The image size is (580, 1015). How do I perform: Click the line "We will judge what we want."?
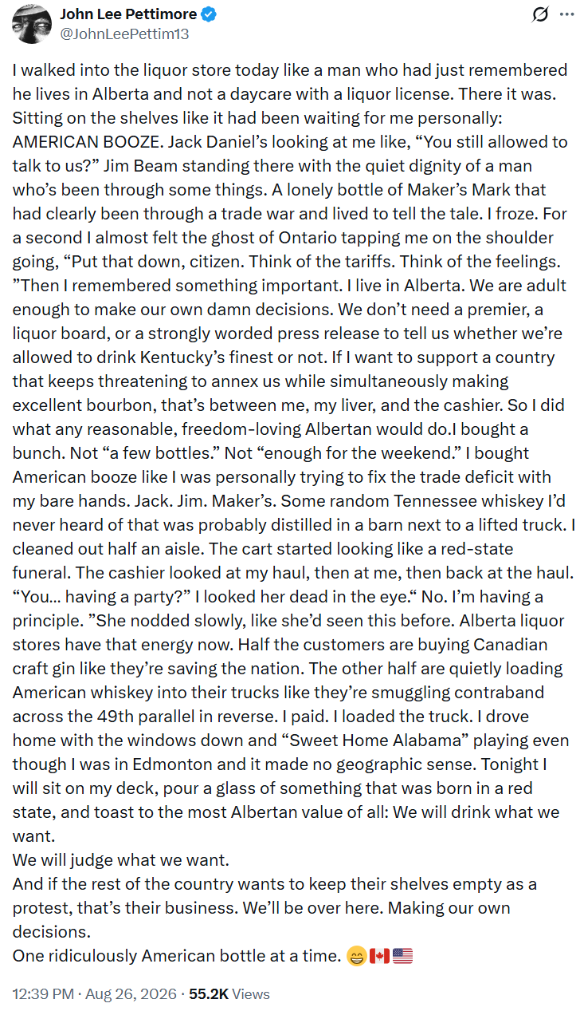coord(120,860)
